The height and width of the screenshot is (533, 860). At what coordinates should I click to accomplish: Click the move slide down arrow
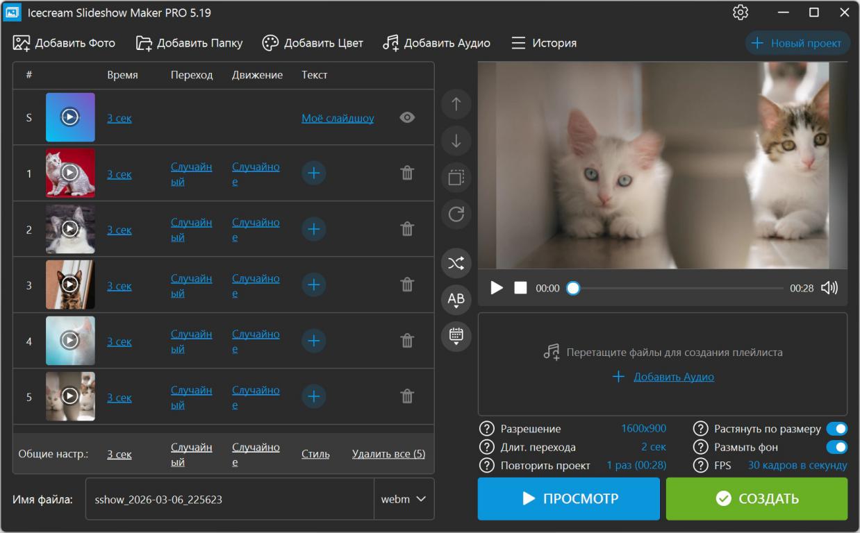pyautogui.click(x=456, y=141)
